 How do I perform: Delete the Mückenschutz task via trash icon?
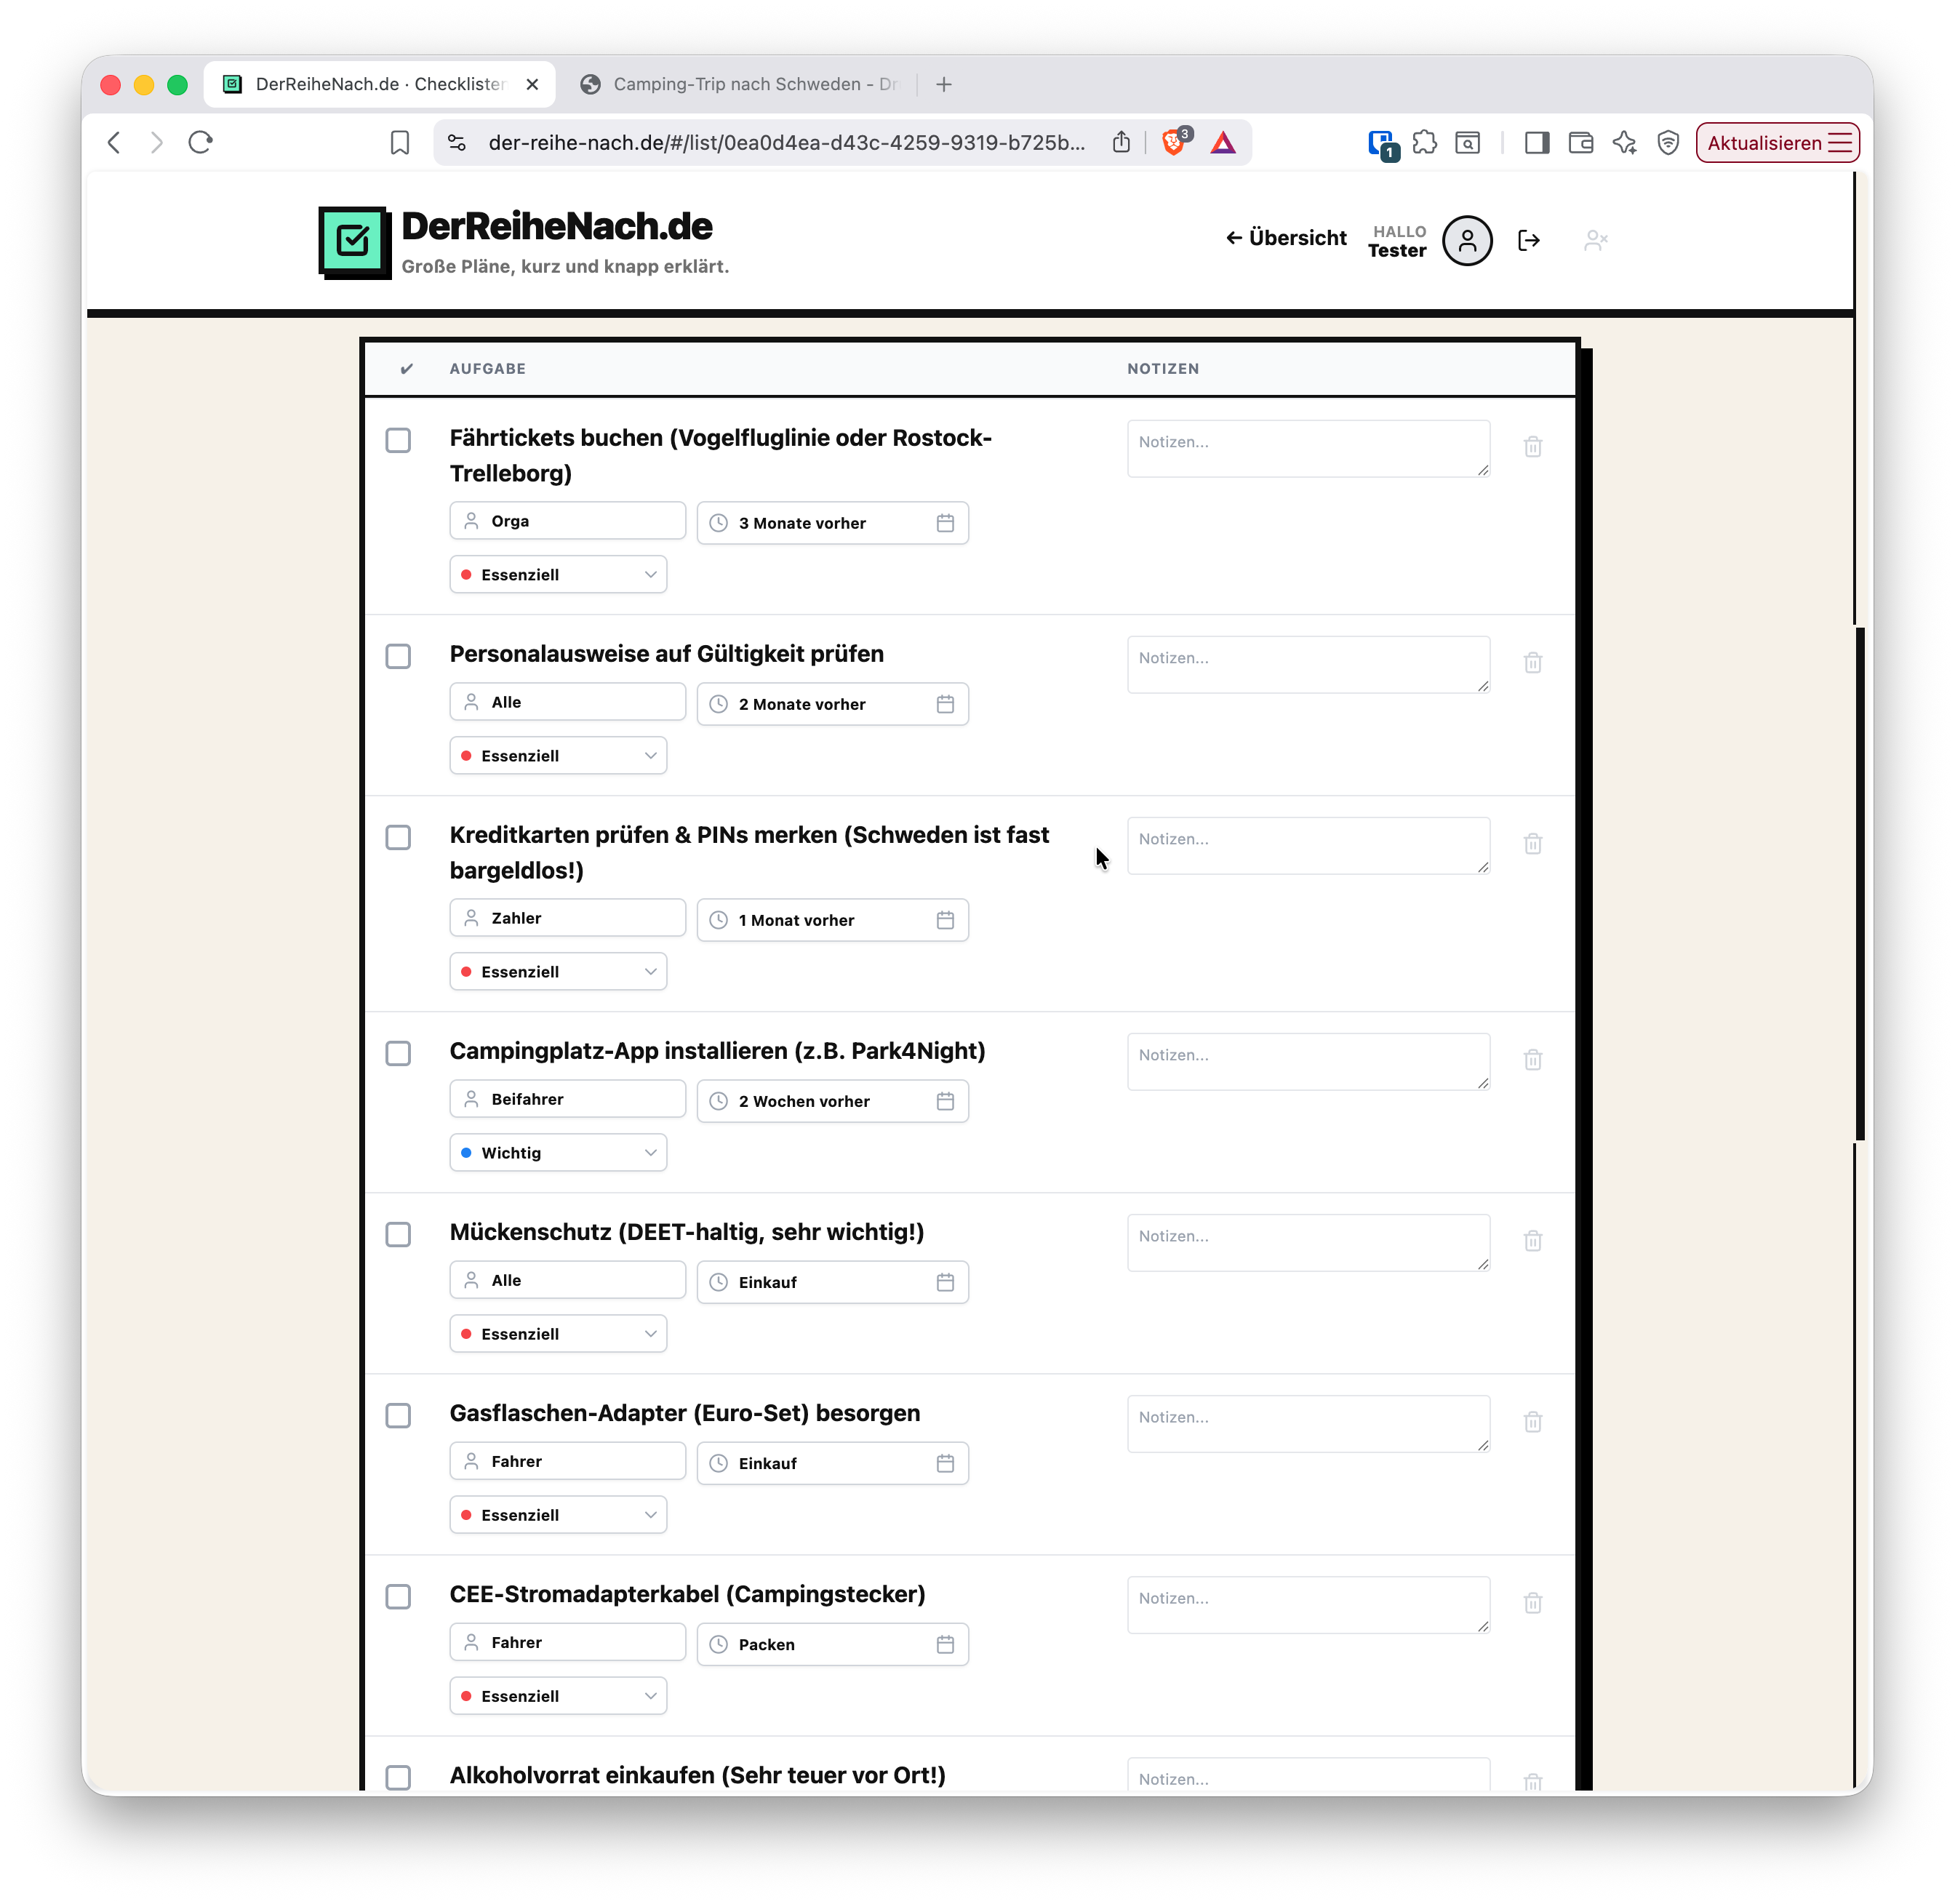click(1532, 1241)
